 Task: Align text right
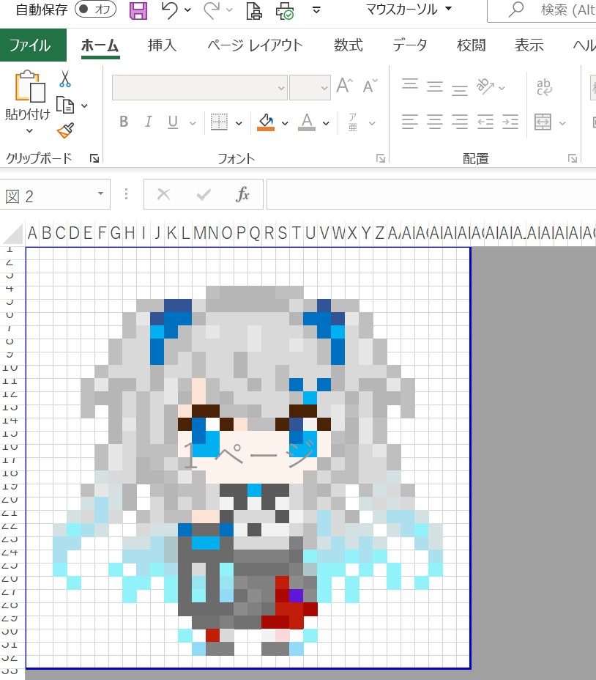click(460, 122)
